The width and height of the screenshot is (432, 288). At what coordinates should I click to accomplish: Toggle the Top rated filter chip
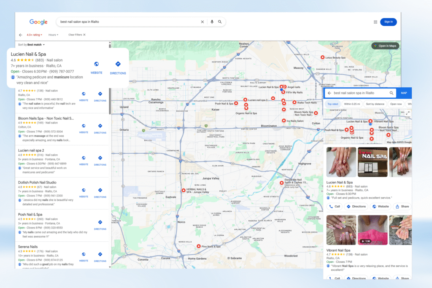coord(332,104)
